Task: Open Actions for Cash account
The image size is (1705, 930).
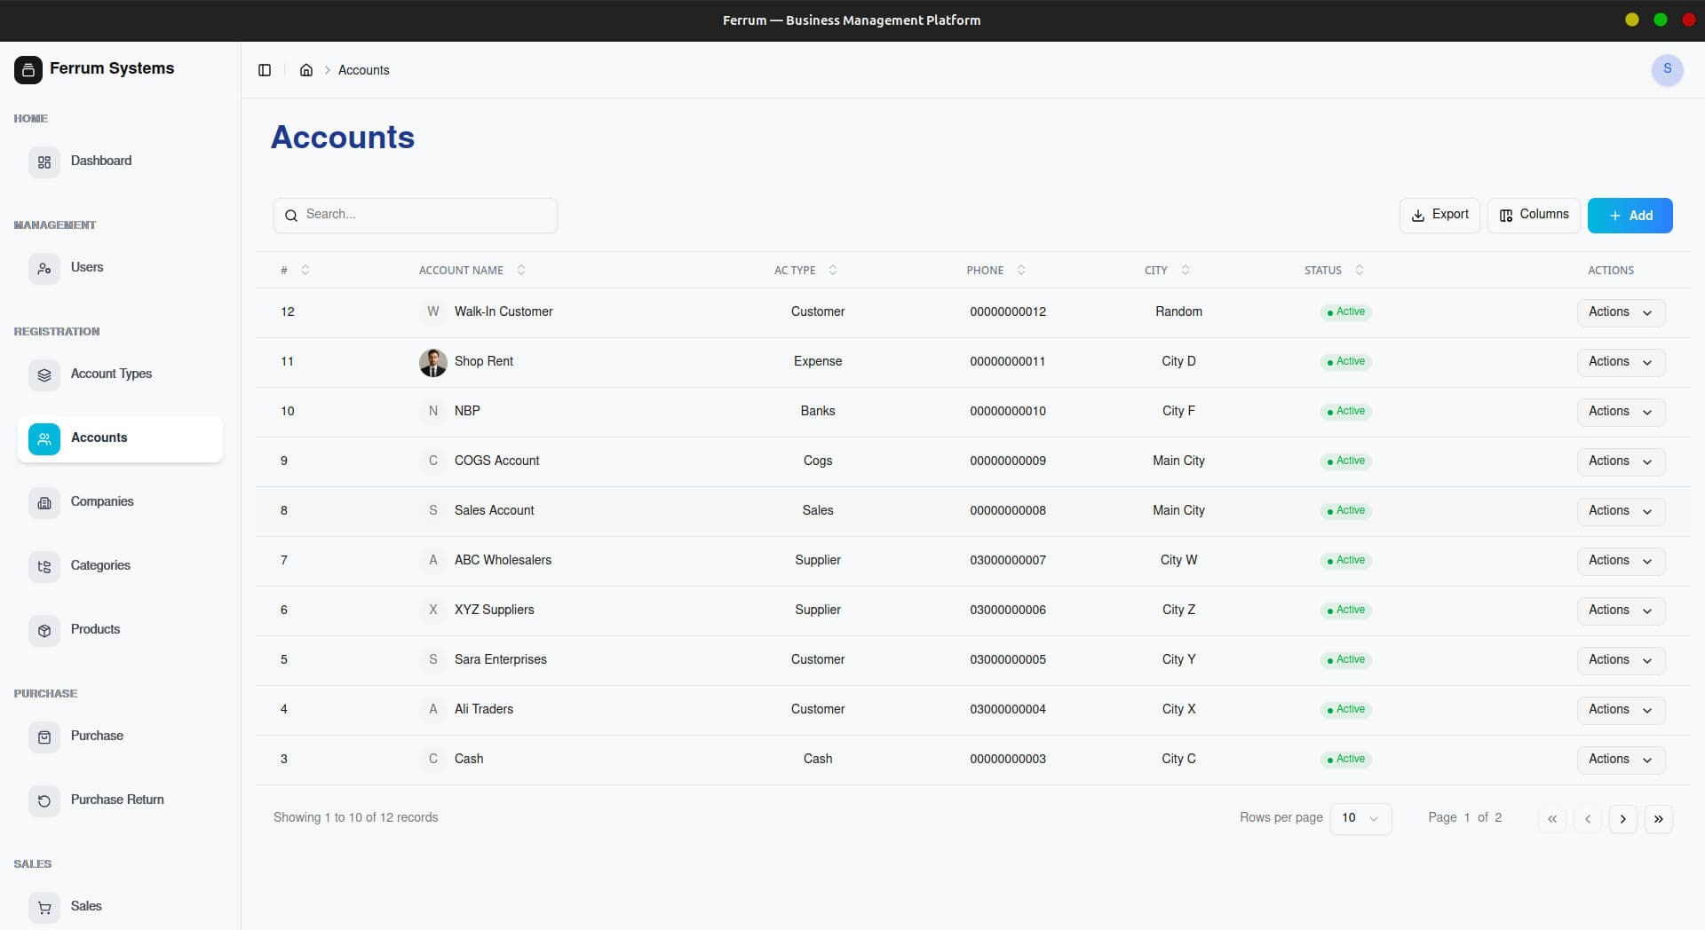Action: tap(1621, 760)
